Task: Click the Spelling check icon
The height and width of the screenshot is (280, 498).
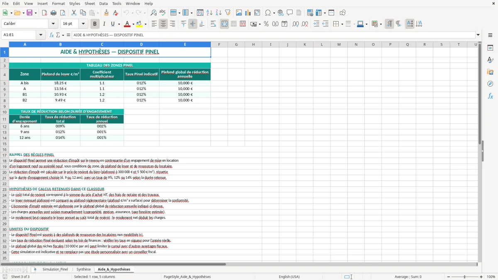Action: tap(163, 13)
